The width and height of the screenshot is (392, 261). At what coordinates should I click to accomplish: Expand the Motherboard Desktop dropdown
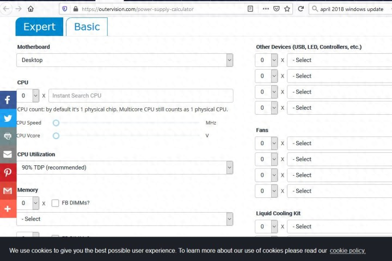(x=125, y=60)
